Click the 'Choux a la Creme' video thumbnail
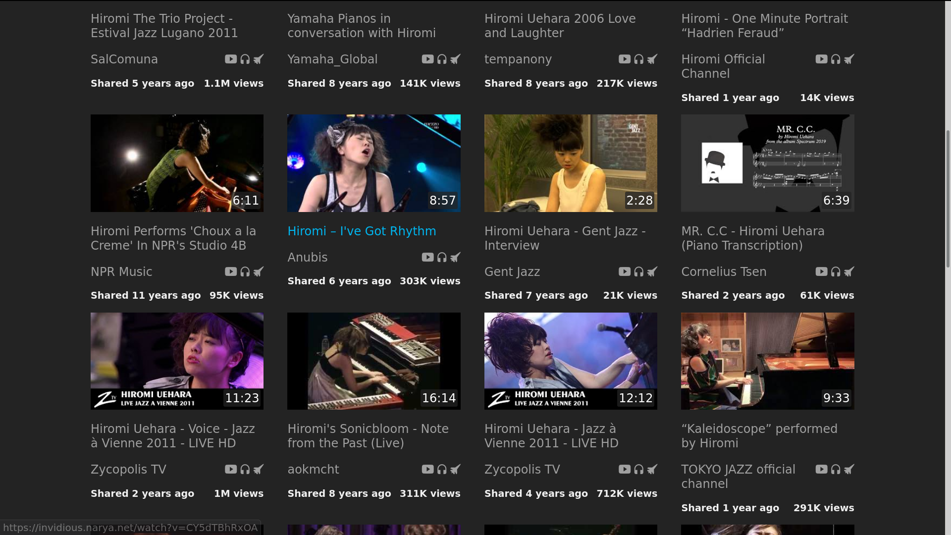 [x=177, y=163]
